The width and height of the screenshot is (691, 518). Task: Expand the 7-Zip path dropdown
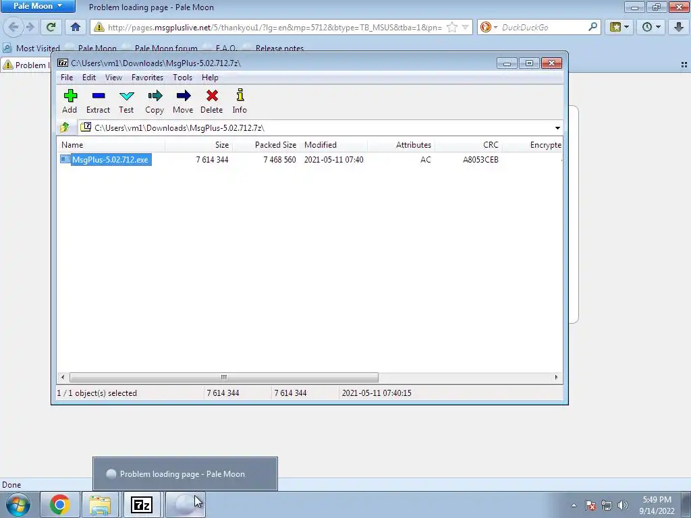click(x=557, y=127)
